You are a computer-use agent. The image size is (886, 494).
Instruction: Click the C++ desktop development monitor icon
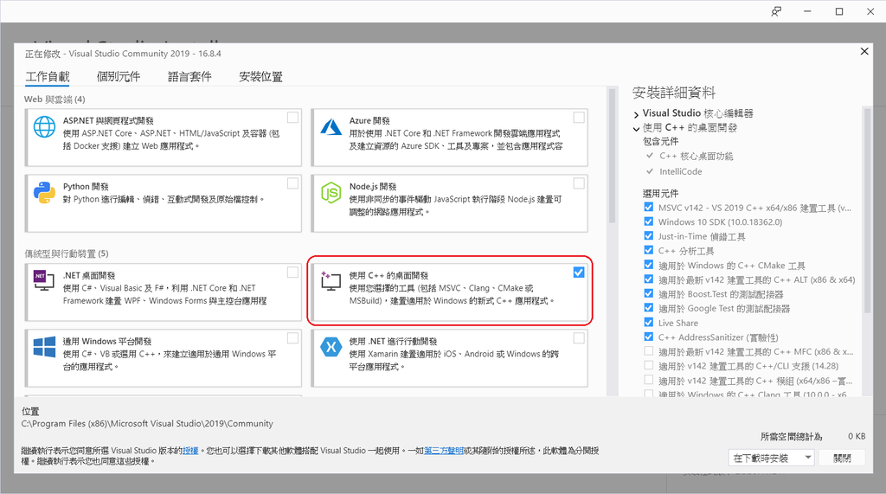[331, 281]
